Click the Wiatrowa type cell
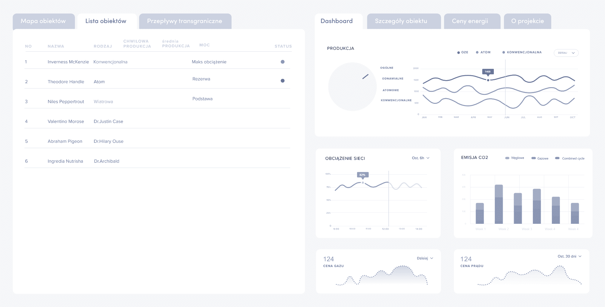 [103, 102]
